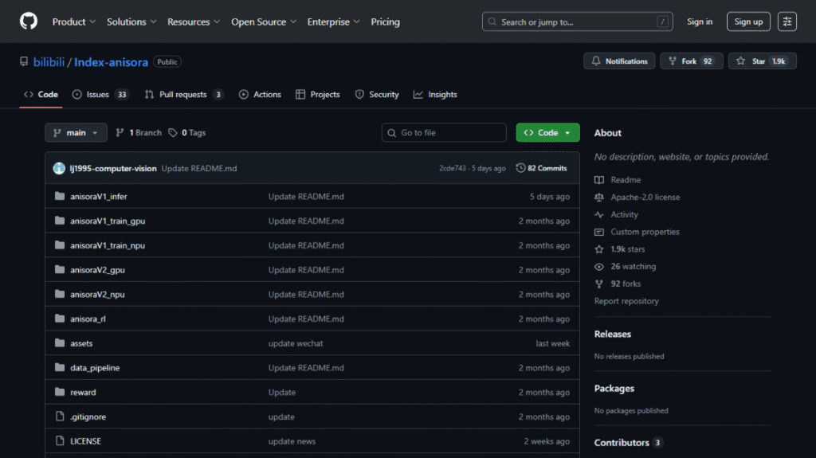Click the header settings sliders icon
This screenshot has height=458, width=816.
[x=787, y=22]
